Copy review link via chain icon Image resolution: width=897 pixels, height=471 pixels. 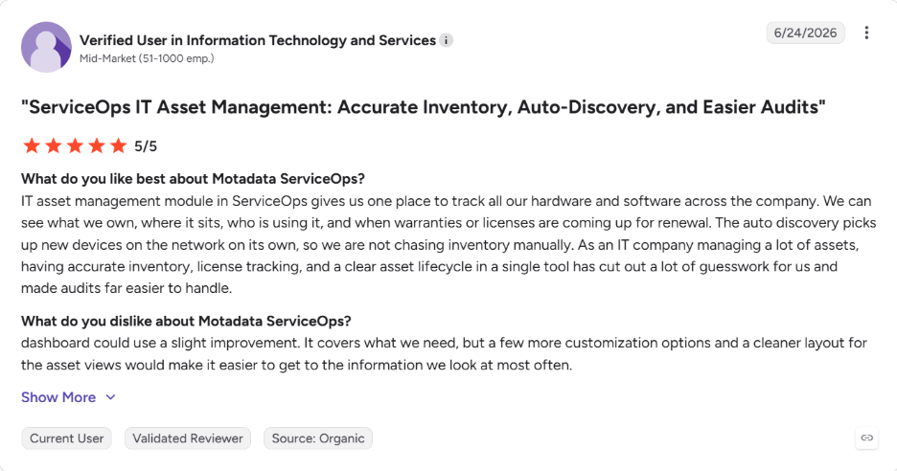(866, 437)
